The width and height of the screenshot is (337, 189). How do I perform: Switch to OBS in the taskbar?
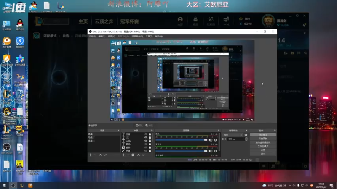(x=13, y=186)
